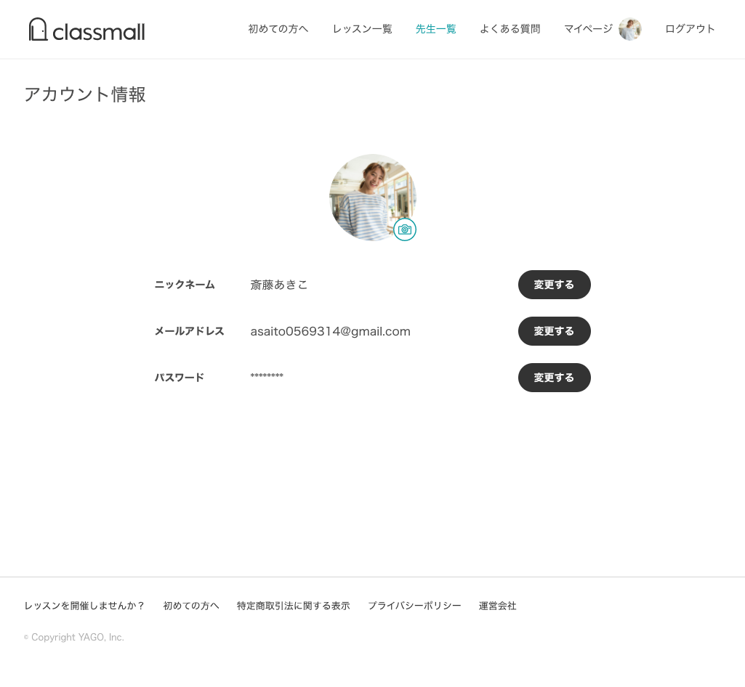Click the masked password ********
This screenshot has height=687, width=745.
click(267, 376)
